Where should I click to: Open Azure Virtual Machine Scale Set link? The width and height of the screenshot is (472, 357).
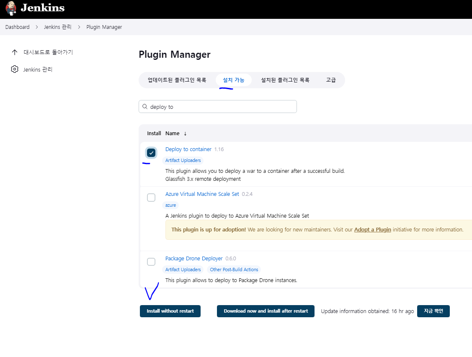click(x=202, y=194)
